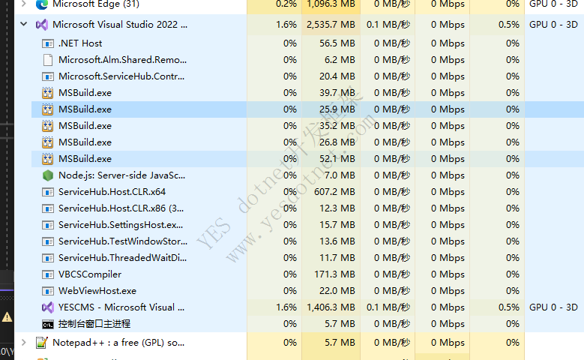Click GPU 0 - 3D in Visual Studio 2022 row
The image size is (584, 360).
click(553, 25)
